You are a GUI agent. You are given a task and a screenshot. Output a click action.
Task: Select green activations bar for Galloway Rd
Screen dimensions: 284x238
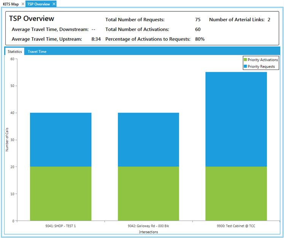coord(148,193)
